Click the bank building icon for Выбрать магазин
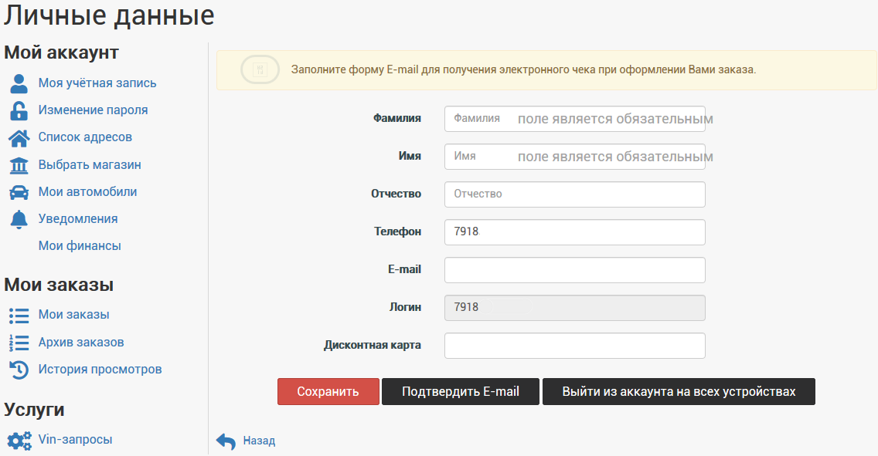The height and width of the screenshot is (456, 878). pos(19,165)
